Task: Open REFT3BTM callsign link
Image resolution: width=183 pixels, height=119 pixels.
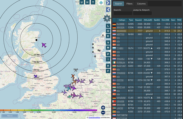Action: click(x=122, y=115)
